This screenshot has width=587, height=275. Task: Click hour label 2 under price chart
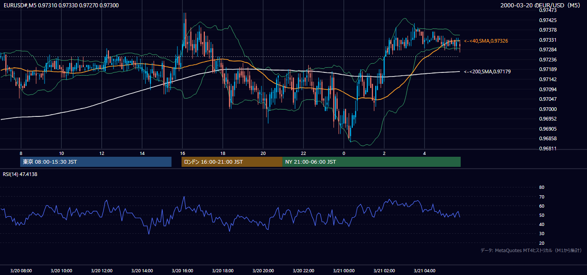384,153
